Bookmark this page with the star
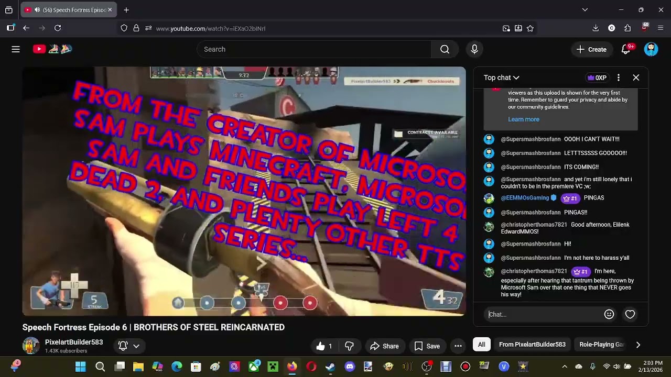The height and width of the screenshot is (377, 671). pyautogui.click(x=530, y=28)
